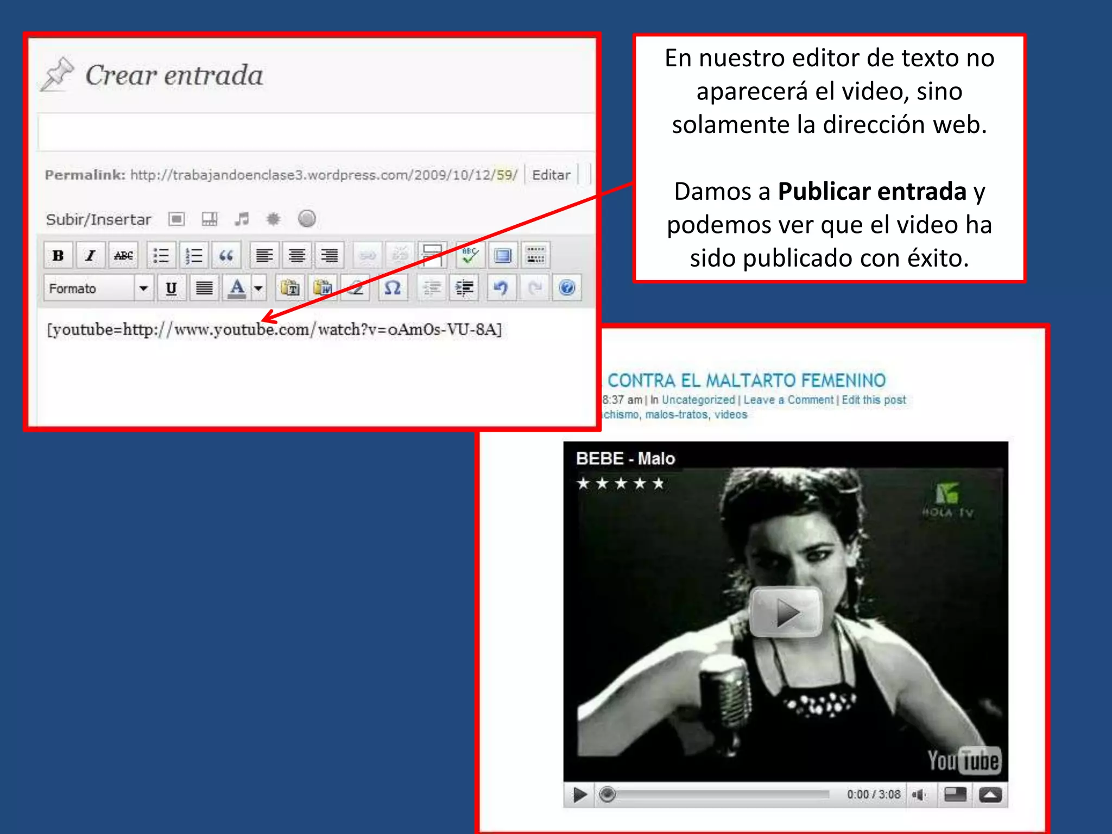Screen dimensions: 1112x834
Task: Outdent the paragraph
Action: point(432,288)
